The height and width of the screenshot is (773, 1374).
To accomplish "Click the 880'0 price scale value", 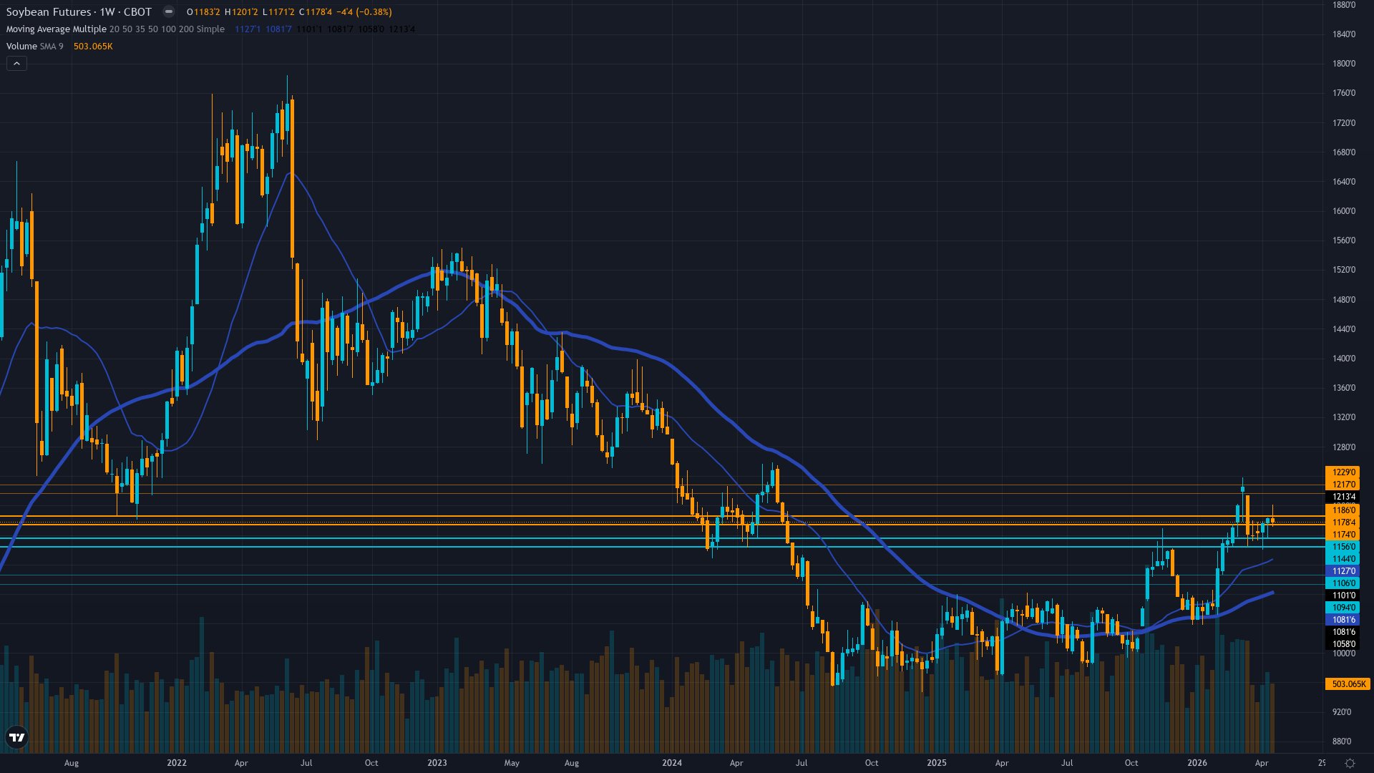I will point(1342,742).
